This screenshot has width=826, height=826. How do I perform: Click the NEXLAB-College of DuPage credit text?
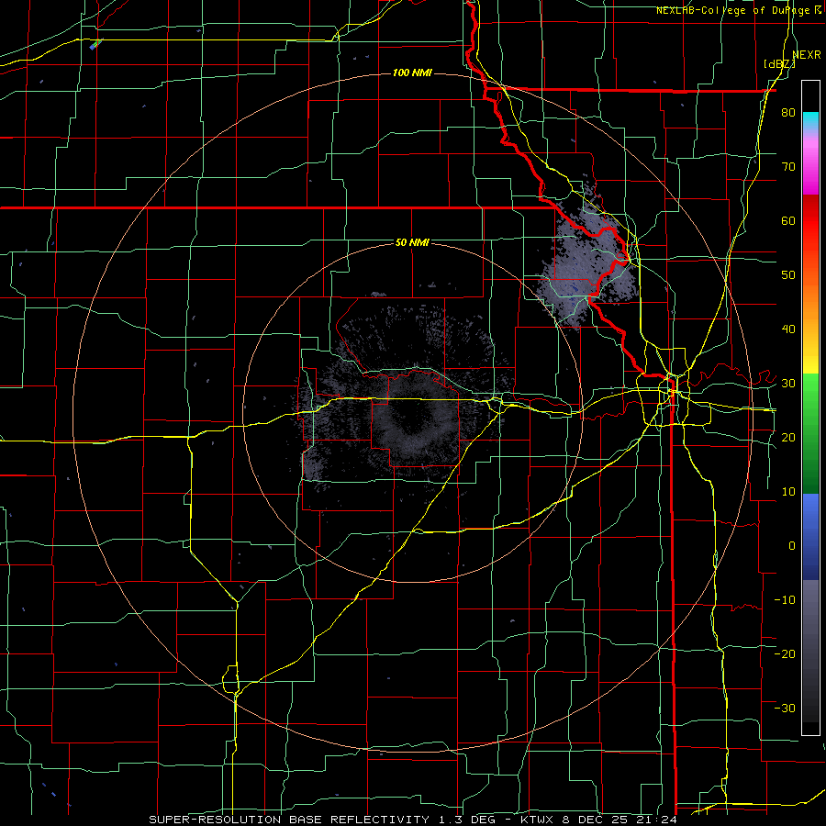point(732,10)
